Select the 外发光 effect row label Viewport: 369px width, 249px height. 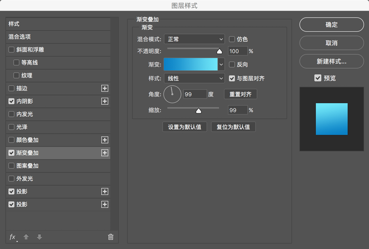pyautogui.click(x=25, y=178)
